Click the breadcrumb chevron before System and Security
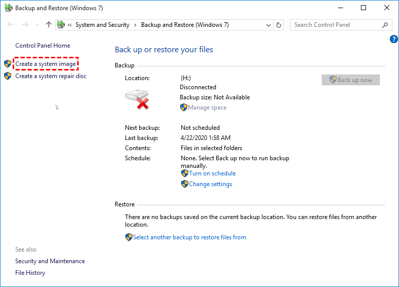This screenshot has height=287, width=399. [x=70, y=25]
